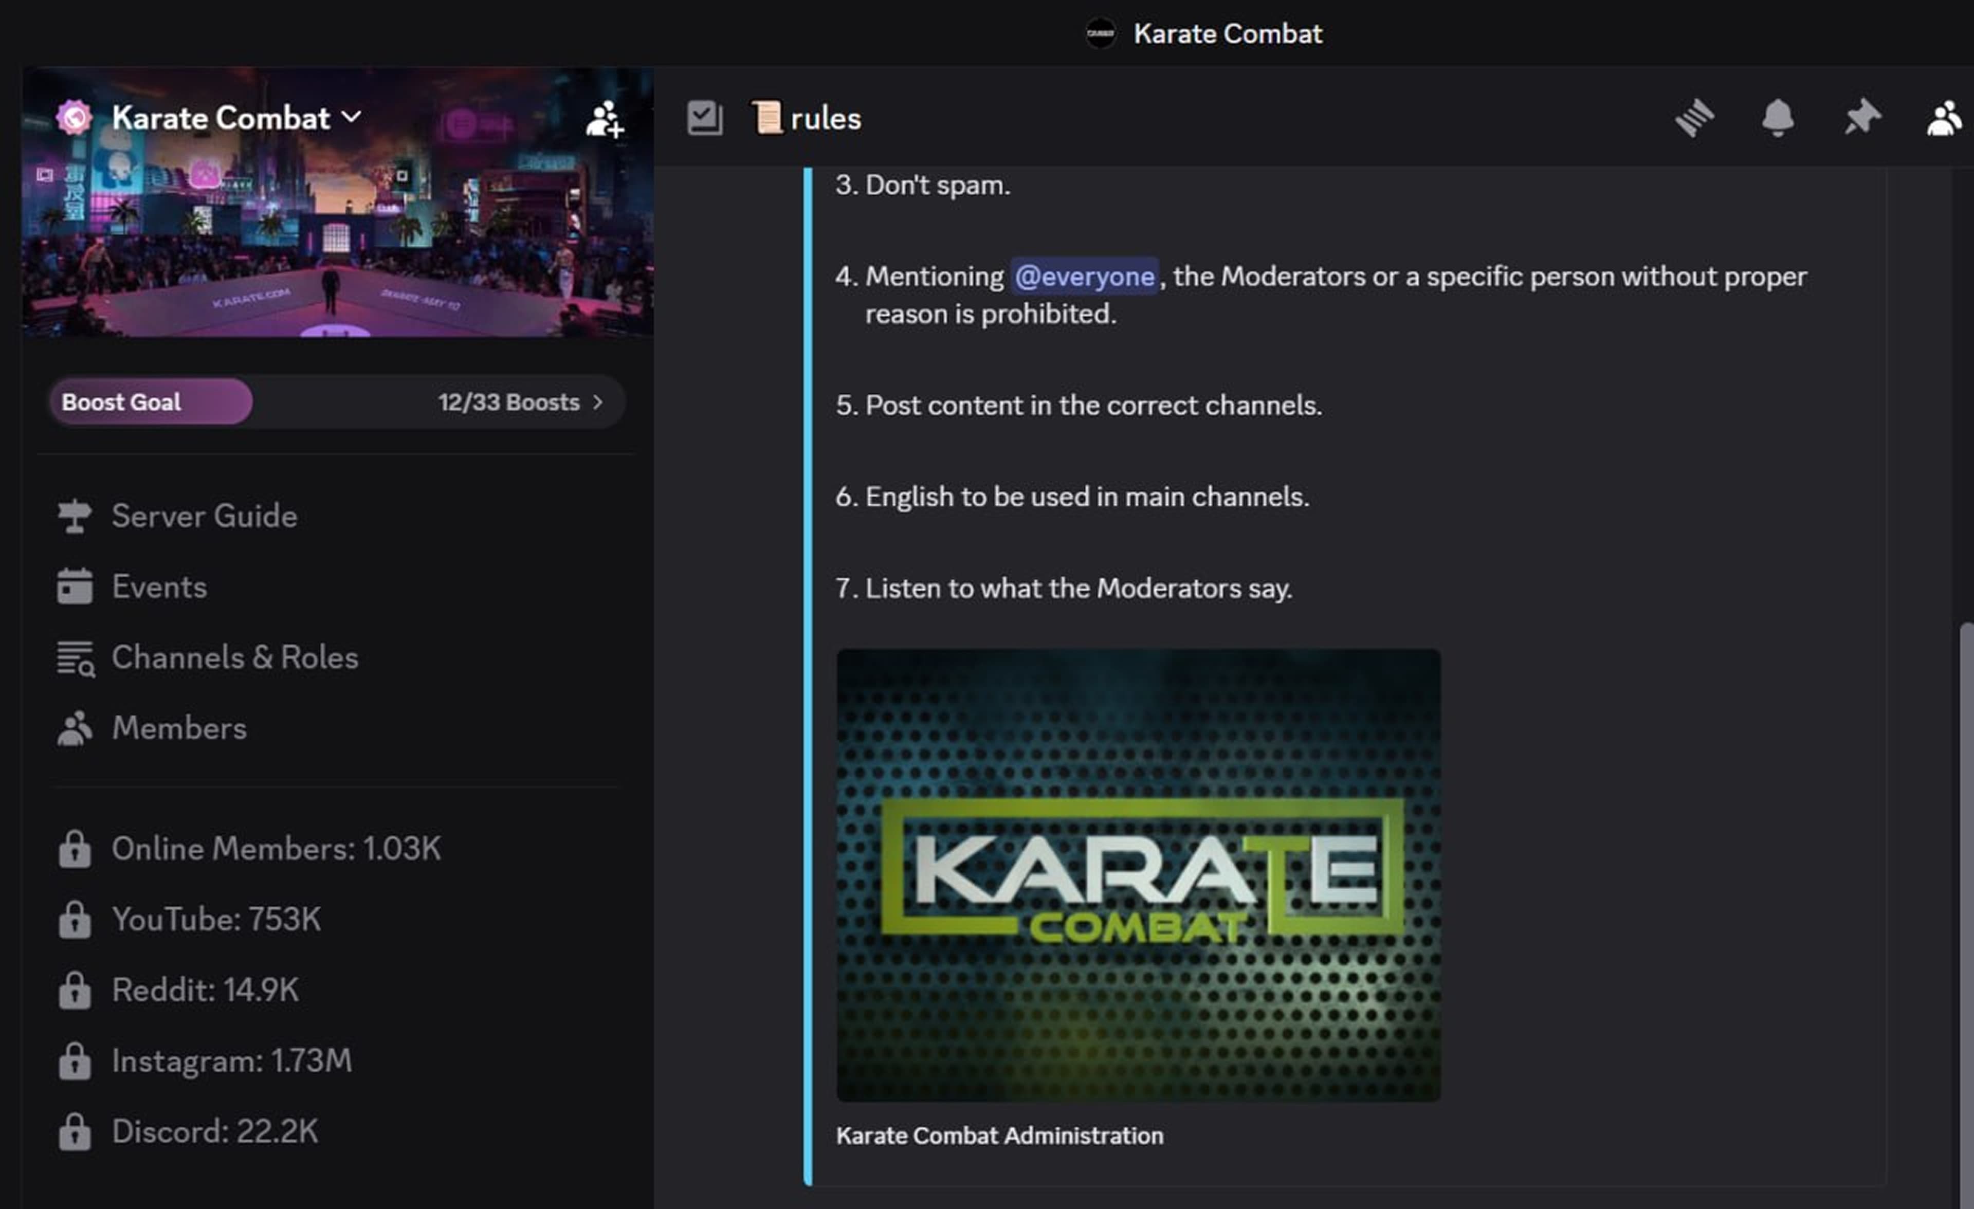Screen dimensions: 1974x1209
Task: Click the @everyone mention in rule 4
Action: (1085, 277)
